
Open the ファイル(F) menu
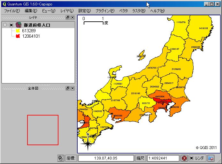coord(11,11)
